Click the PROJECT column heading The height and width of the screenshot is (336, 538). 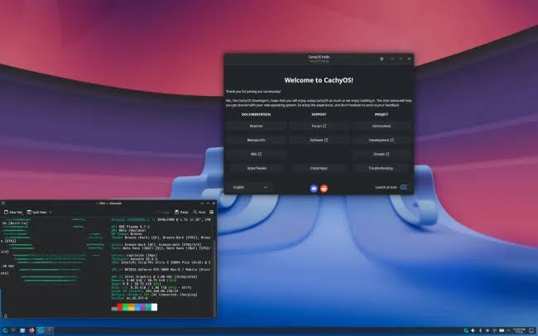pos(382,114)
